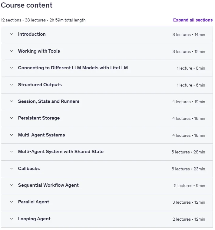Image resolution: width=215 pixels, height=230 pixels.
Task: Click 5 lectures • 28min row info
Action: pos(188,152)
